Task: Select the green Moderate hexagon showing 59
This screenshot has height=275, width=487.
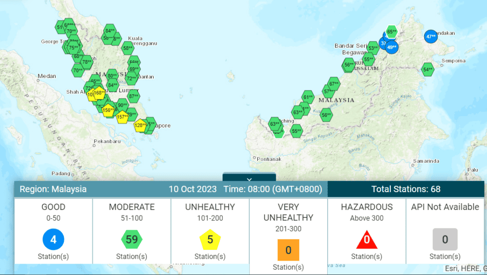Action: coord(132,239)
